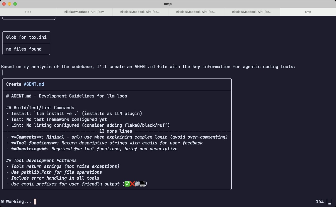This screenshot has width=336, height=207.
Task: Select the amp terminal tab
Action: pyautogui.click(x=308, y=12)
